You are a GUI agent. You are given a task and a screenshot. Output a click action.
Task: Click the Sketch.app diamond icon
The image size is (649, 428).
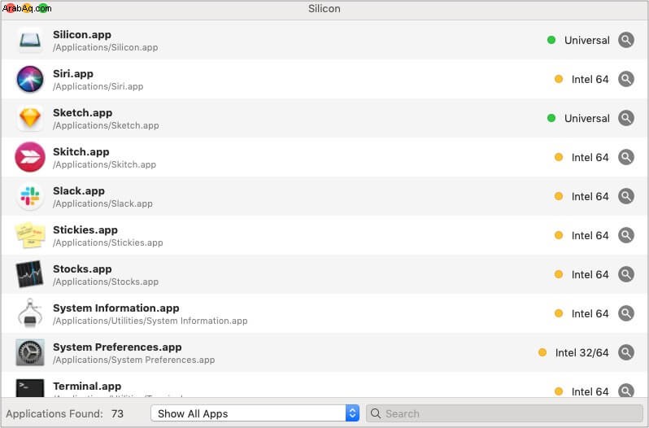pos(30,118)
